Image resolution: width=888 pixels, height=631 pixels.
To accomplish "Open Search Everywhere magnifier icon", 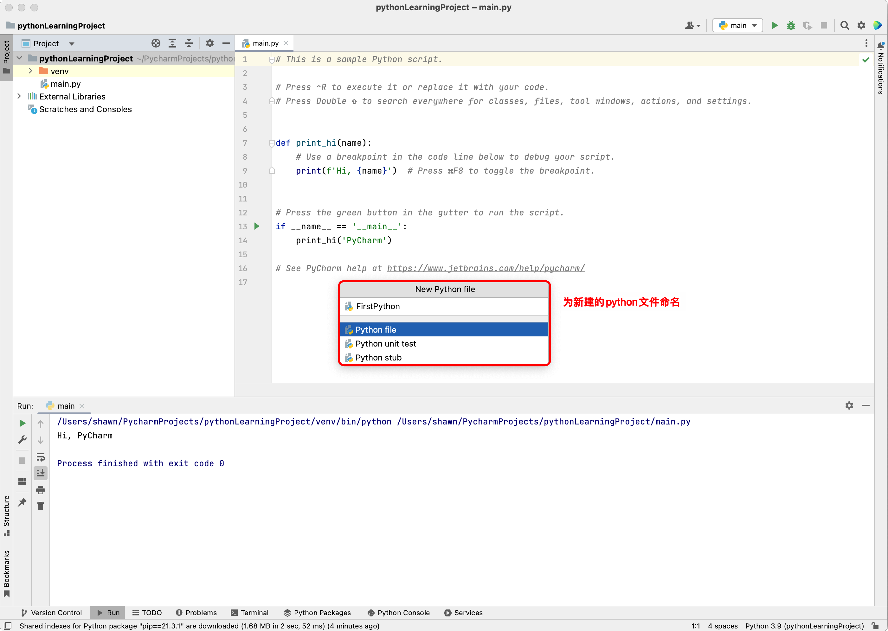I will tap(845, 26).
